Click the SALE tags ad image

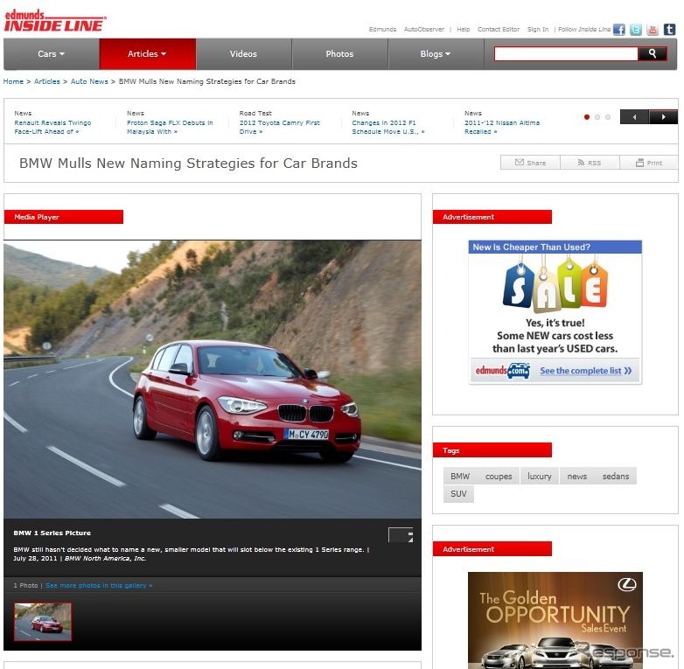(555, 286)
